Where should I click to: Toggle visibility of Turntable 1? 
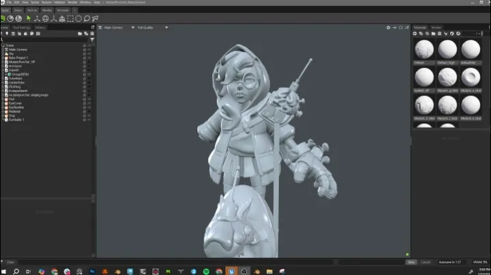[x=89, y=120]
